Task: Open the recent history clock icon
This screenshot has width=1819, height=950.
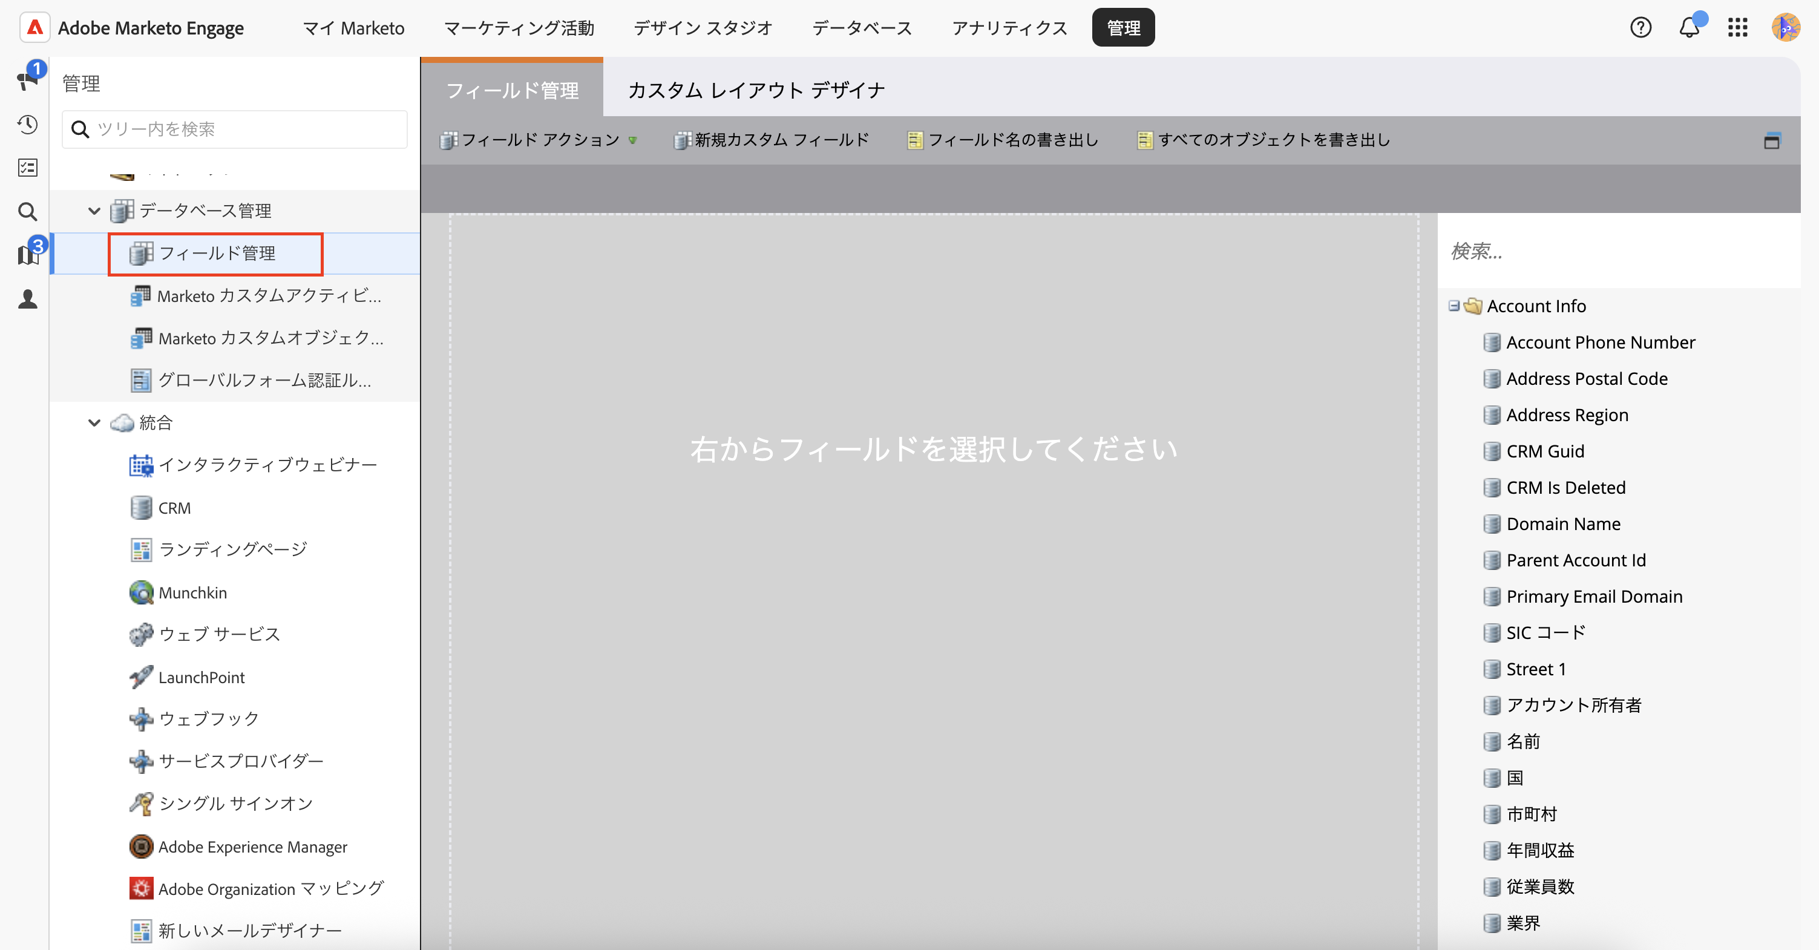Action: point(28,125)
